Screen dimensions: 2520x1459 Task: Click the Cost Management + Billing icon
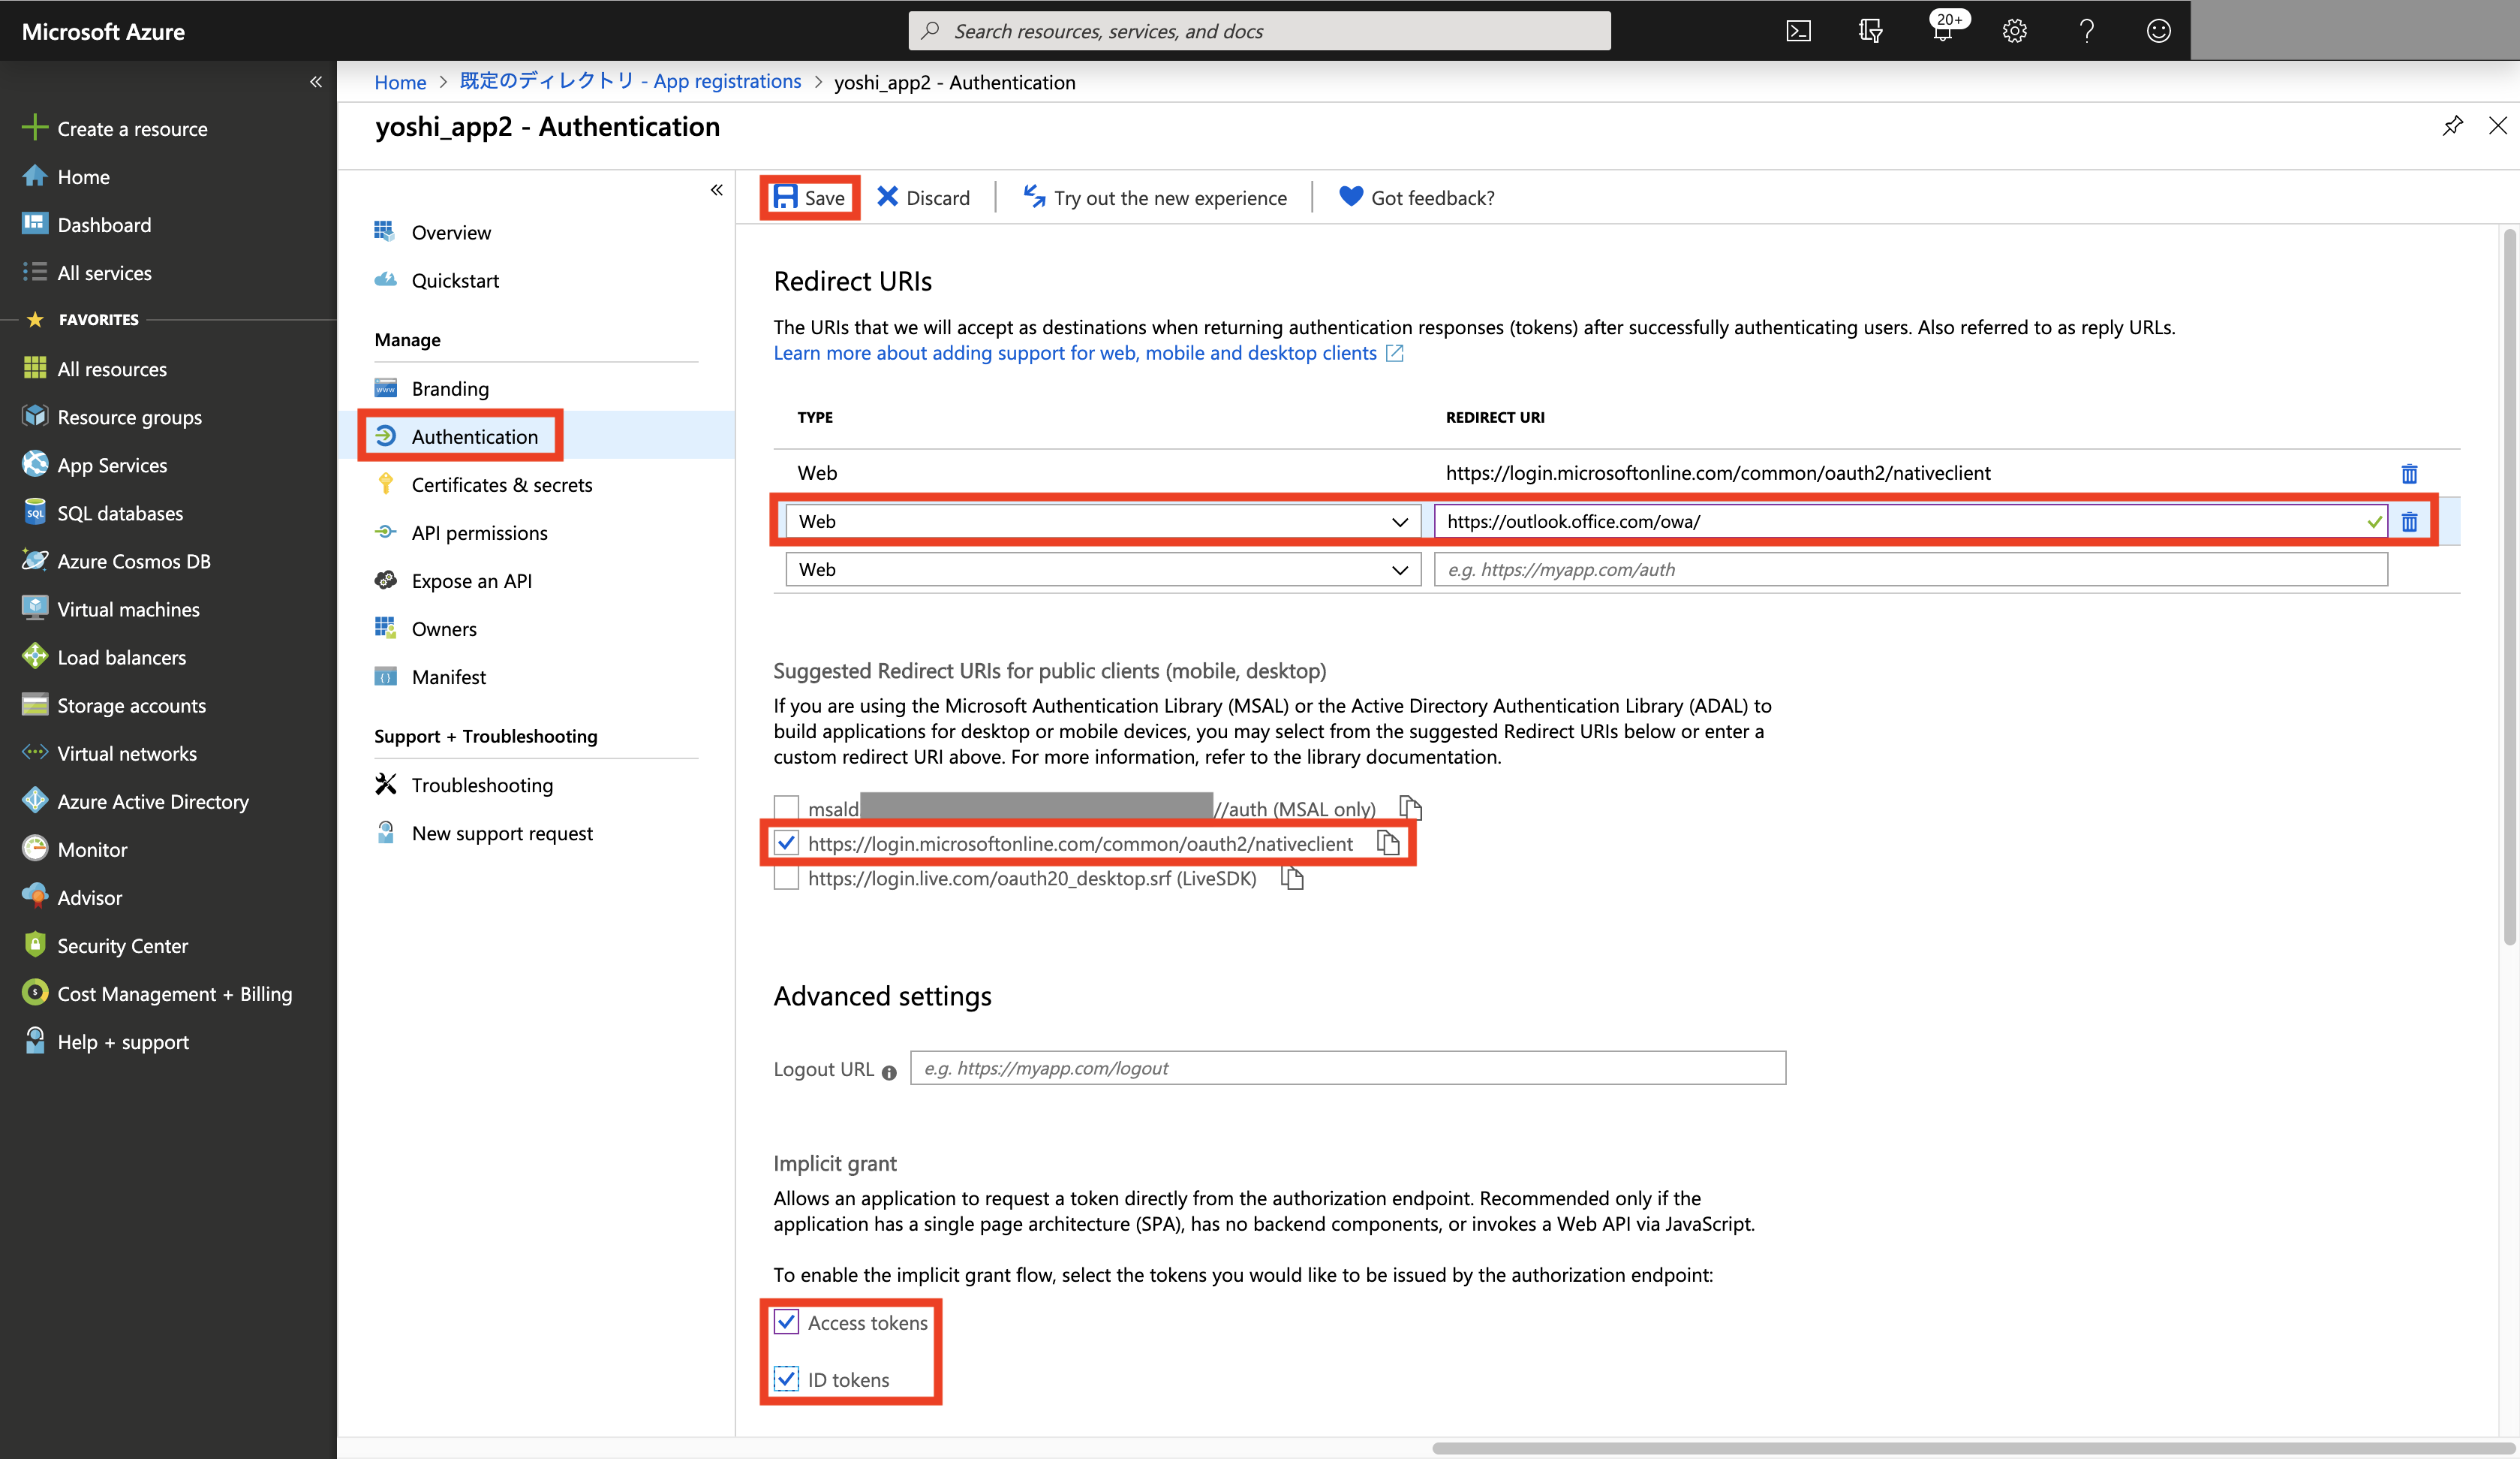(x=34, y=992)
